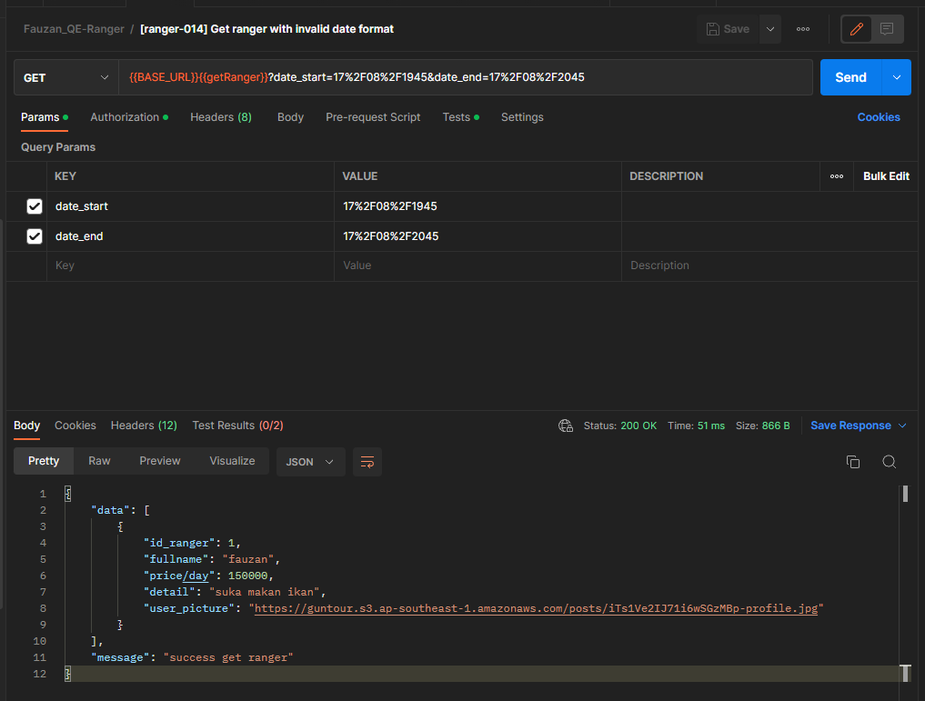
Task: Copy the response body using copy icon
Action: (853, 462)
